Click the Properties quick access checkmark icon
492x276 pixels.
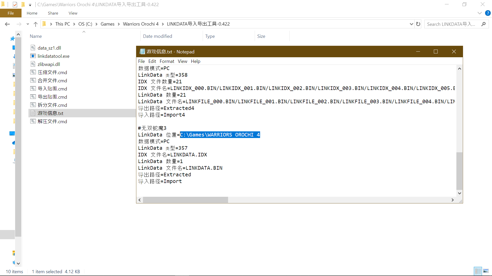15,4
